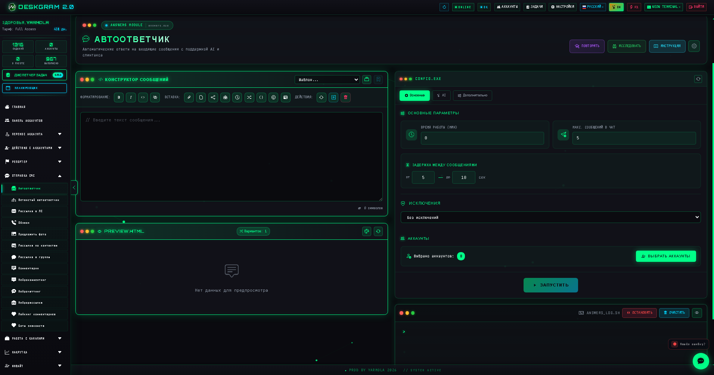
Task: Open module settings gear icon
Action: coord(694,46)
